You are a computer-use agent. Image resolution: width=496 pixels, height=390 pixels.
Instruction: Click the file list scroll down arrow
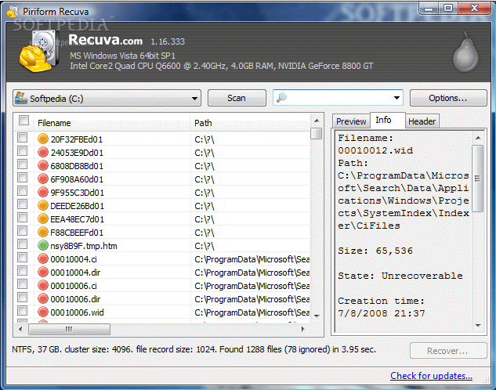317,316
